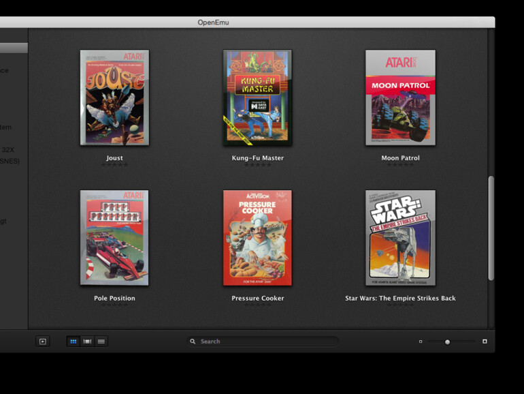The image size is (524, 394).
Task: Click in the Search field
Action: tap(263, 342)
